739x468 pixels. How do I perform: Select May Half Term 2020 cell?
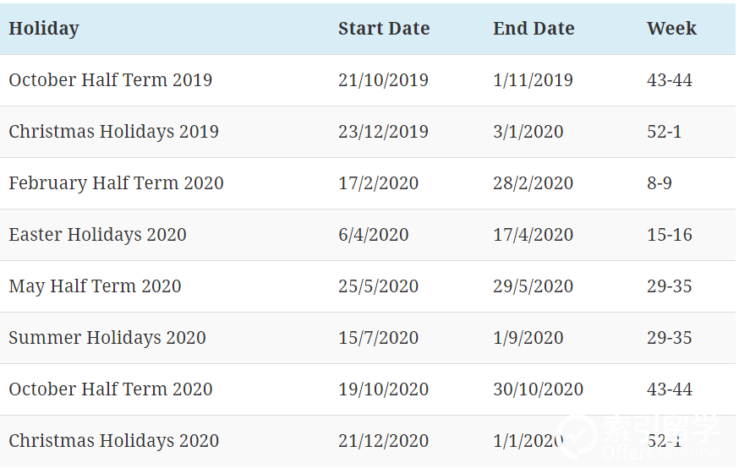coord(95,286)
